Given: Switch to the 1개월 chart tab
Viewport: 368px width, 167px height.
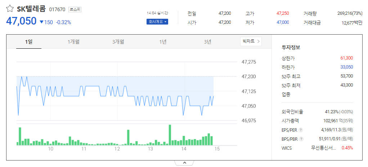Looking at the screenshot, I should point(73,42).
